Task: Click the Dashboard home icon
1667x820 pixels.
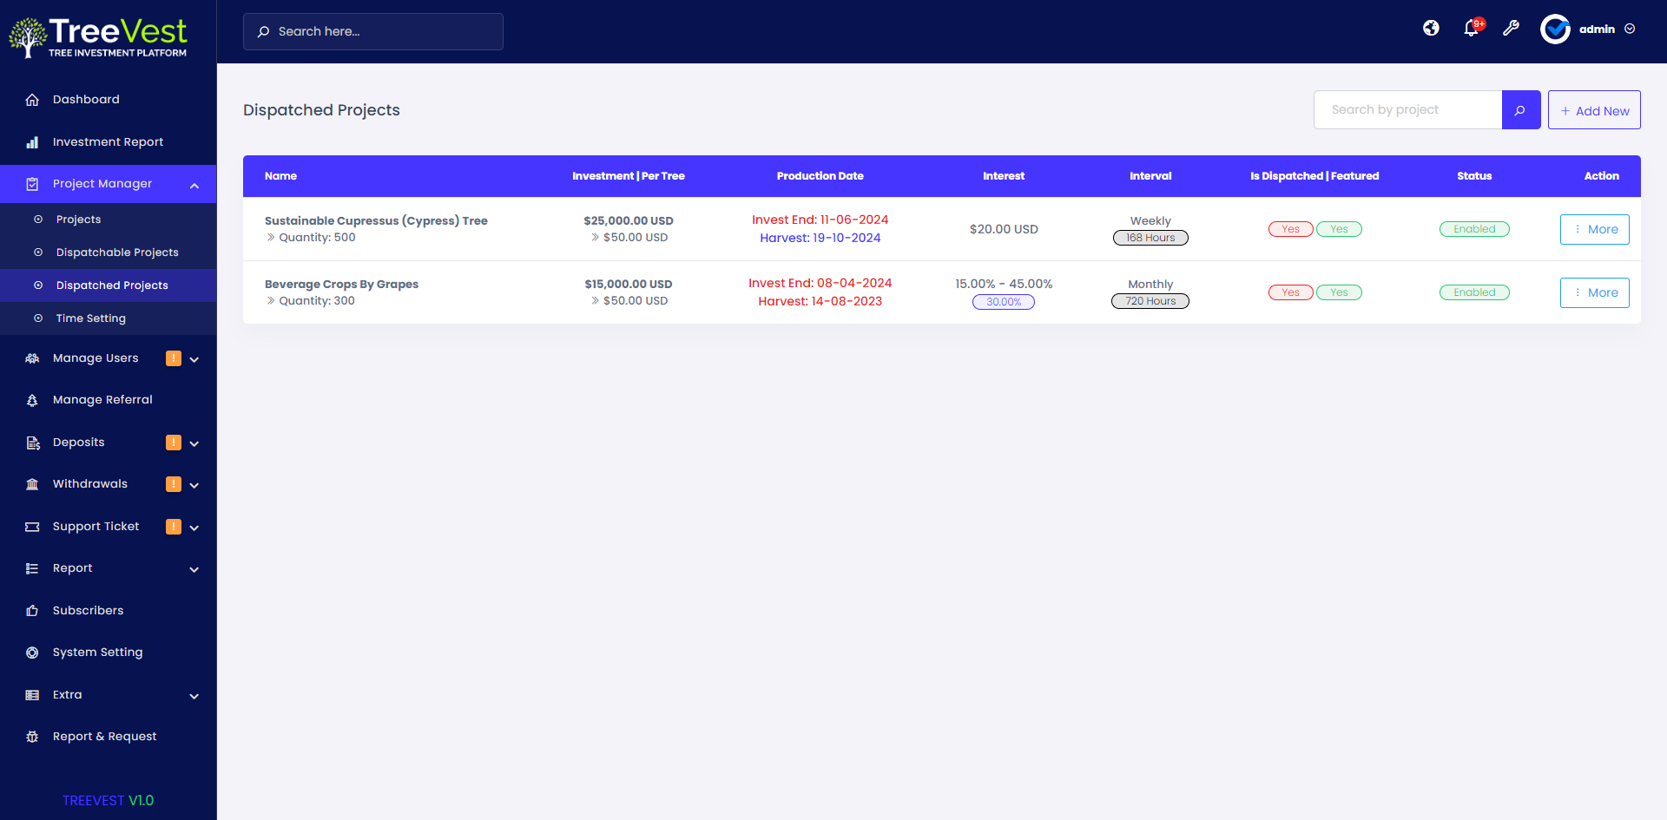Action: [x=32, y=100]
